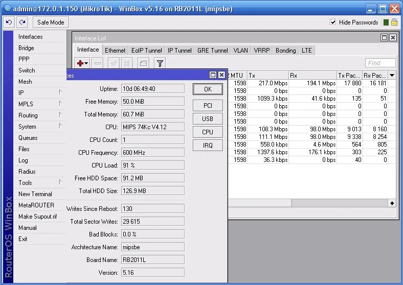Click the Interface List horizontal scrollbar thumb

pos(259,203)
